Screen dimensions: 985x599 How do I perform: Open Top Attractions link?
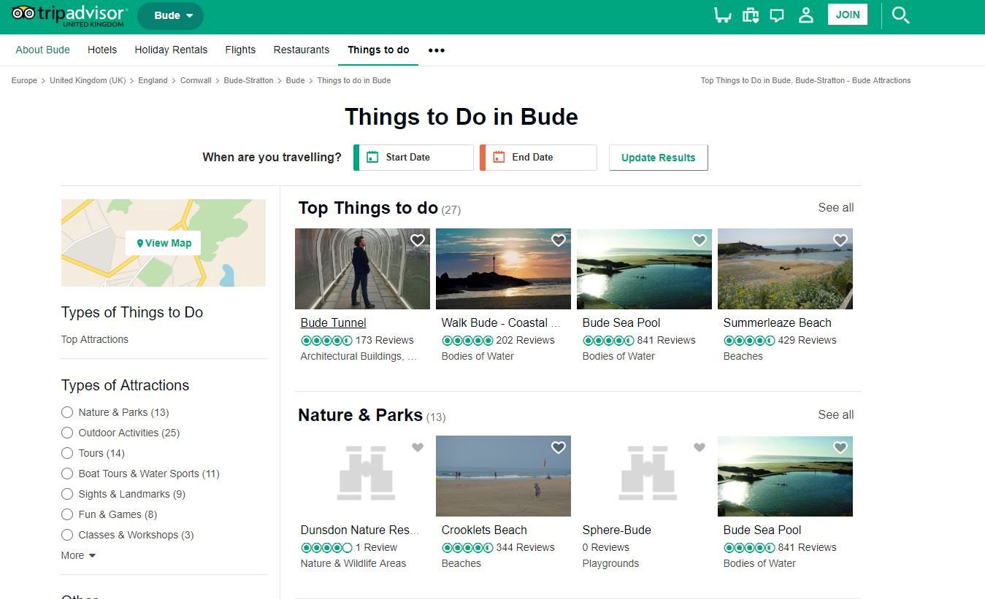coord(95,339)
